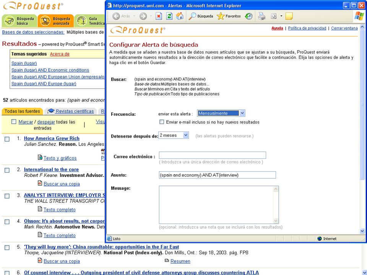Viewport: 367px width, 275px height.
Task: Switch to Revistas científicas tab
Action: [71, 111]
